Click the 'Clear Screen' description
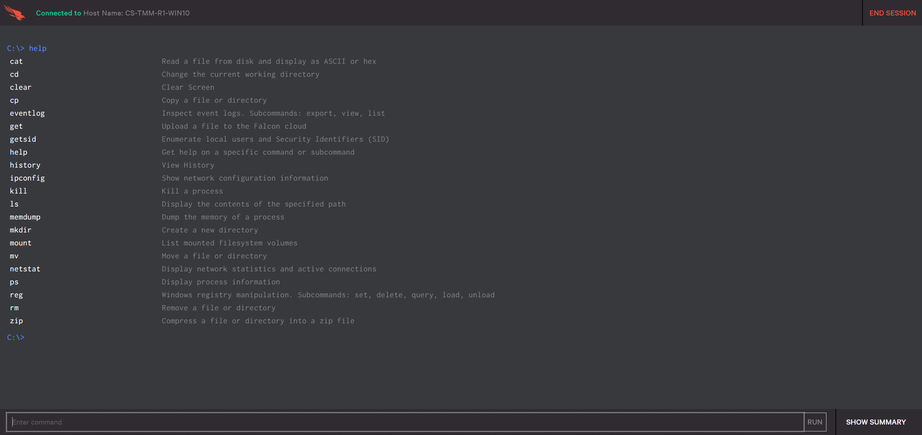Screen dimensions: 922x435 tap(188, 87)
